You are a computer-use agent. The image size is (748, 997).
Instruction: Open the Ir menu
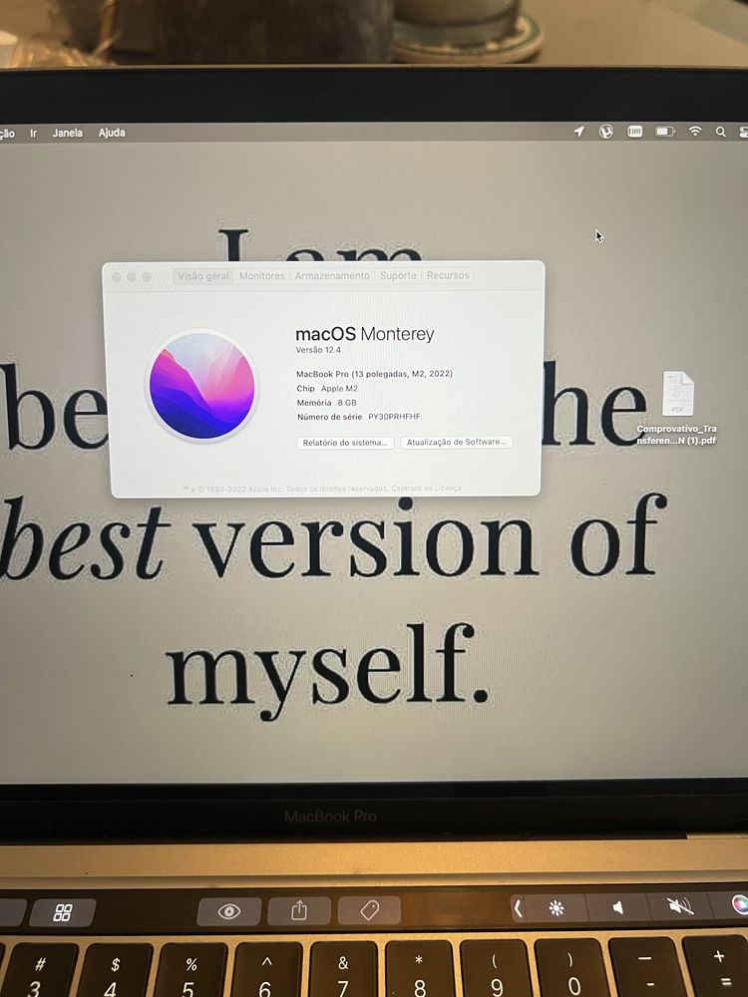pos(33,134)
